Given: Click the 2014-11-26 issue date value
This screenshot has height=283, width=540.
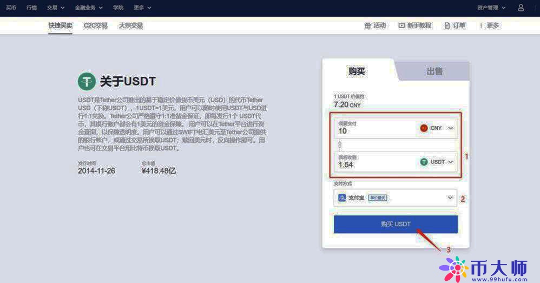Looking at the screenshot, I should (x=96, y=171).
